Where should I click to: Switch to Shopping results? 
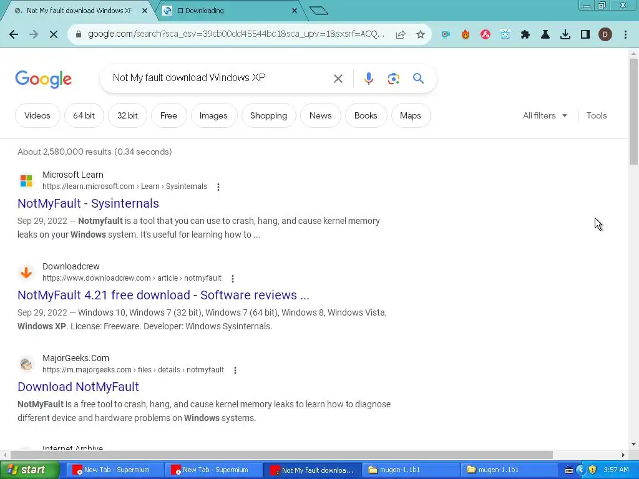[268, 115]
